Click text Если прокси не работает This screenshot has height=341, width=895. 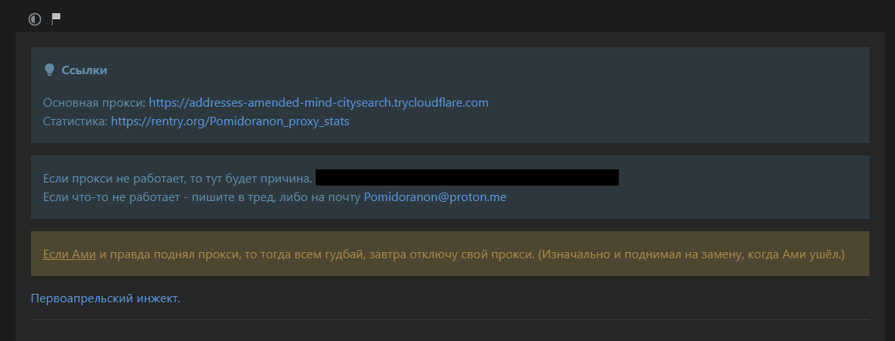114,179
